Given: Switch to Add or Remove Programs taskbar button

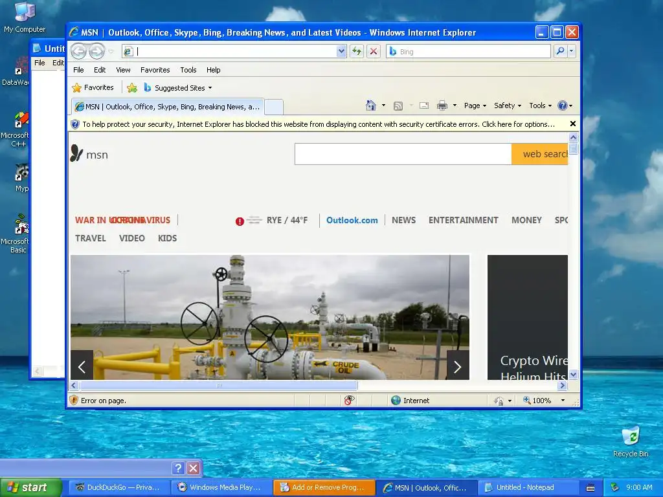Looking at the screenshot, I should (324, 487).
